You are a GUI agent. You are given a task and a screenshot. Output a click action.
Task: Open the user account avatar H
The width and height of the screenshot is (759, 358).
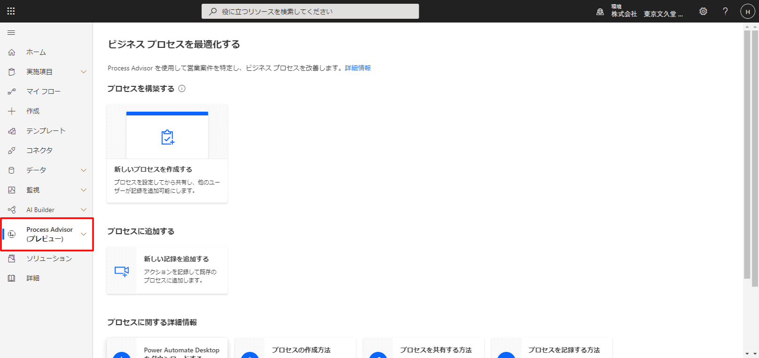point(747,12)
